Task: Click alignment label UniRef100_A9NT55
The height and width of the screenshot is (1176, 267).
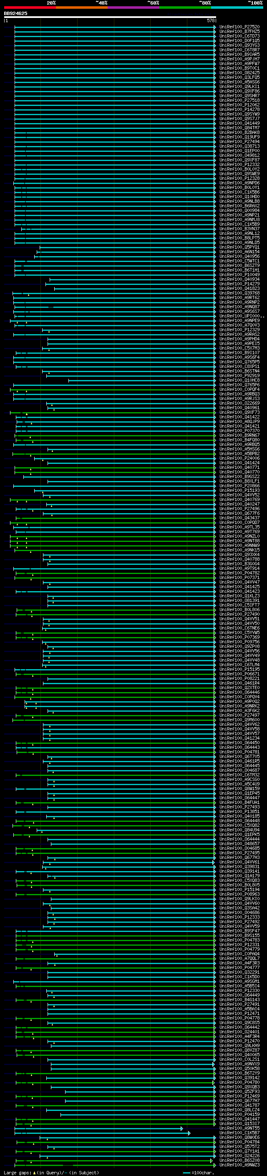Action: click(x=239, y=1128)
